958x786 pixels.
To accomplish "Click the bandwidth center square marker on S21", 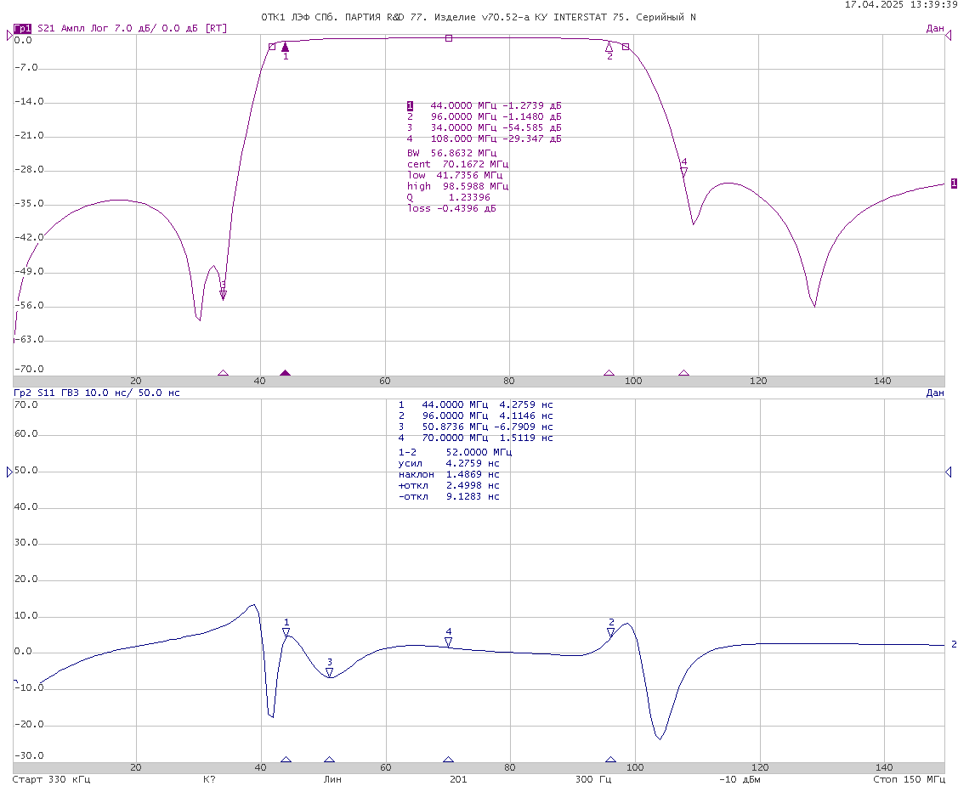I will click(449, 38).
